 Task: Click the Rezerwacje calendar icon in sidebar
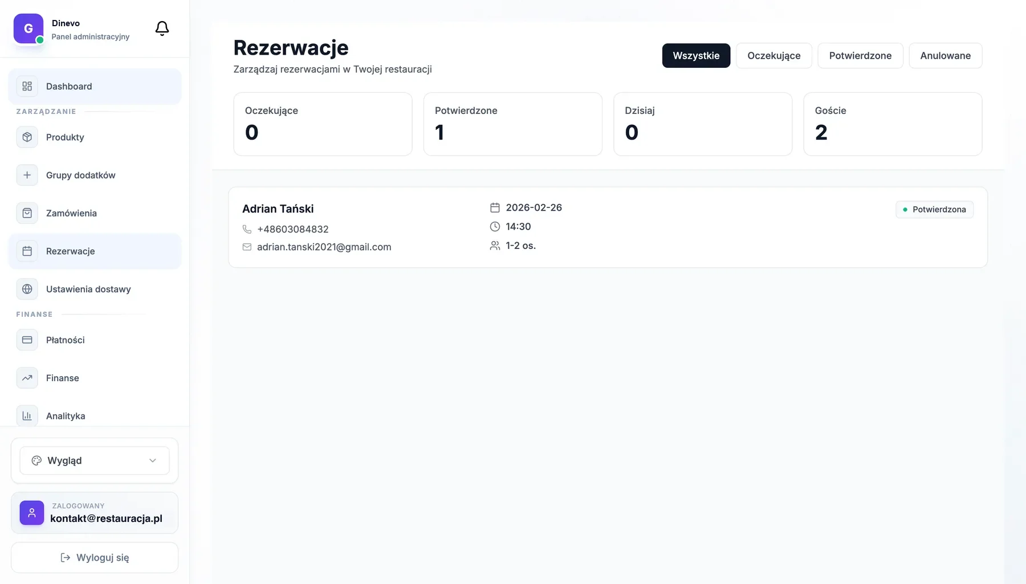point(27,251)
